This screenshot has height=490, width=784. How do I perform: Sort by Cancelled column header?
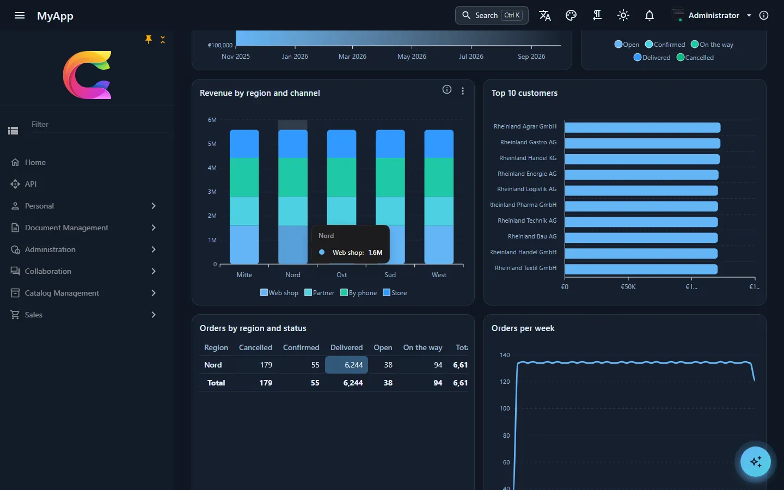click(255, 347)
